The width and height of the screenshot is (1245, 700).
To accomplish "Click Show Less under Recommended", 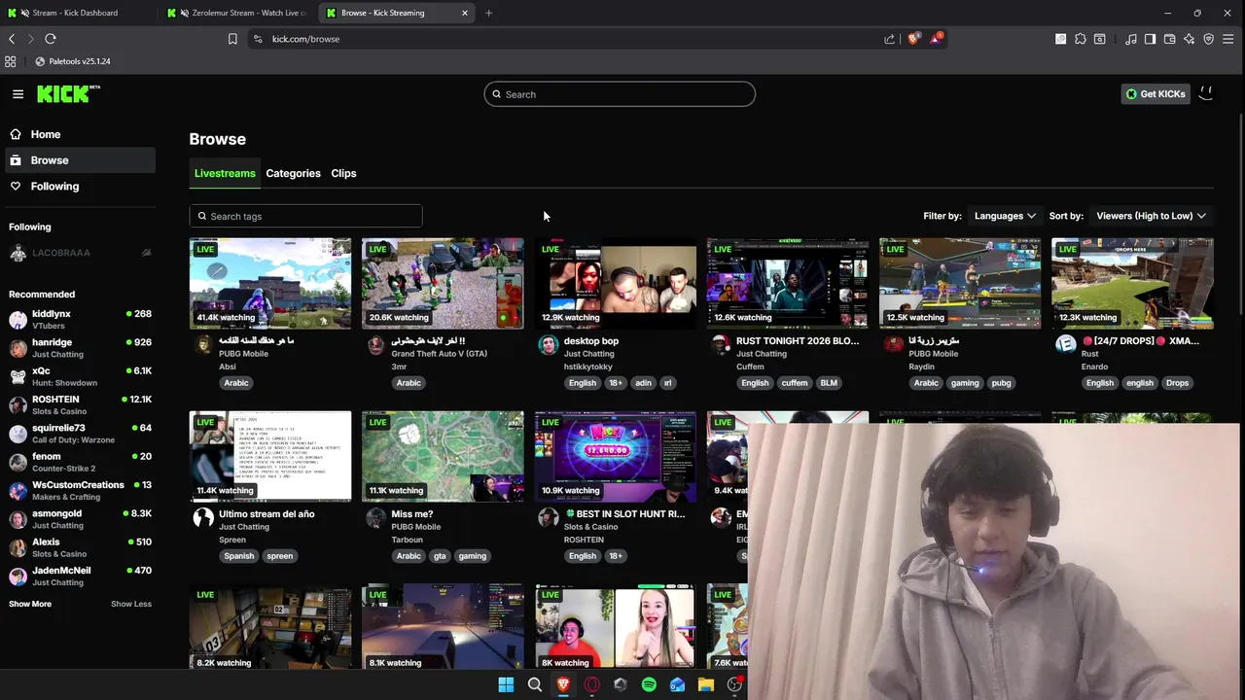I will click(131, 604).
